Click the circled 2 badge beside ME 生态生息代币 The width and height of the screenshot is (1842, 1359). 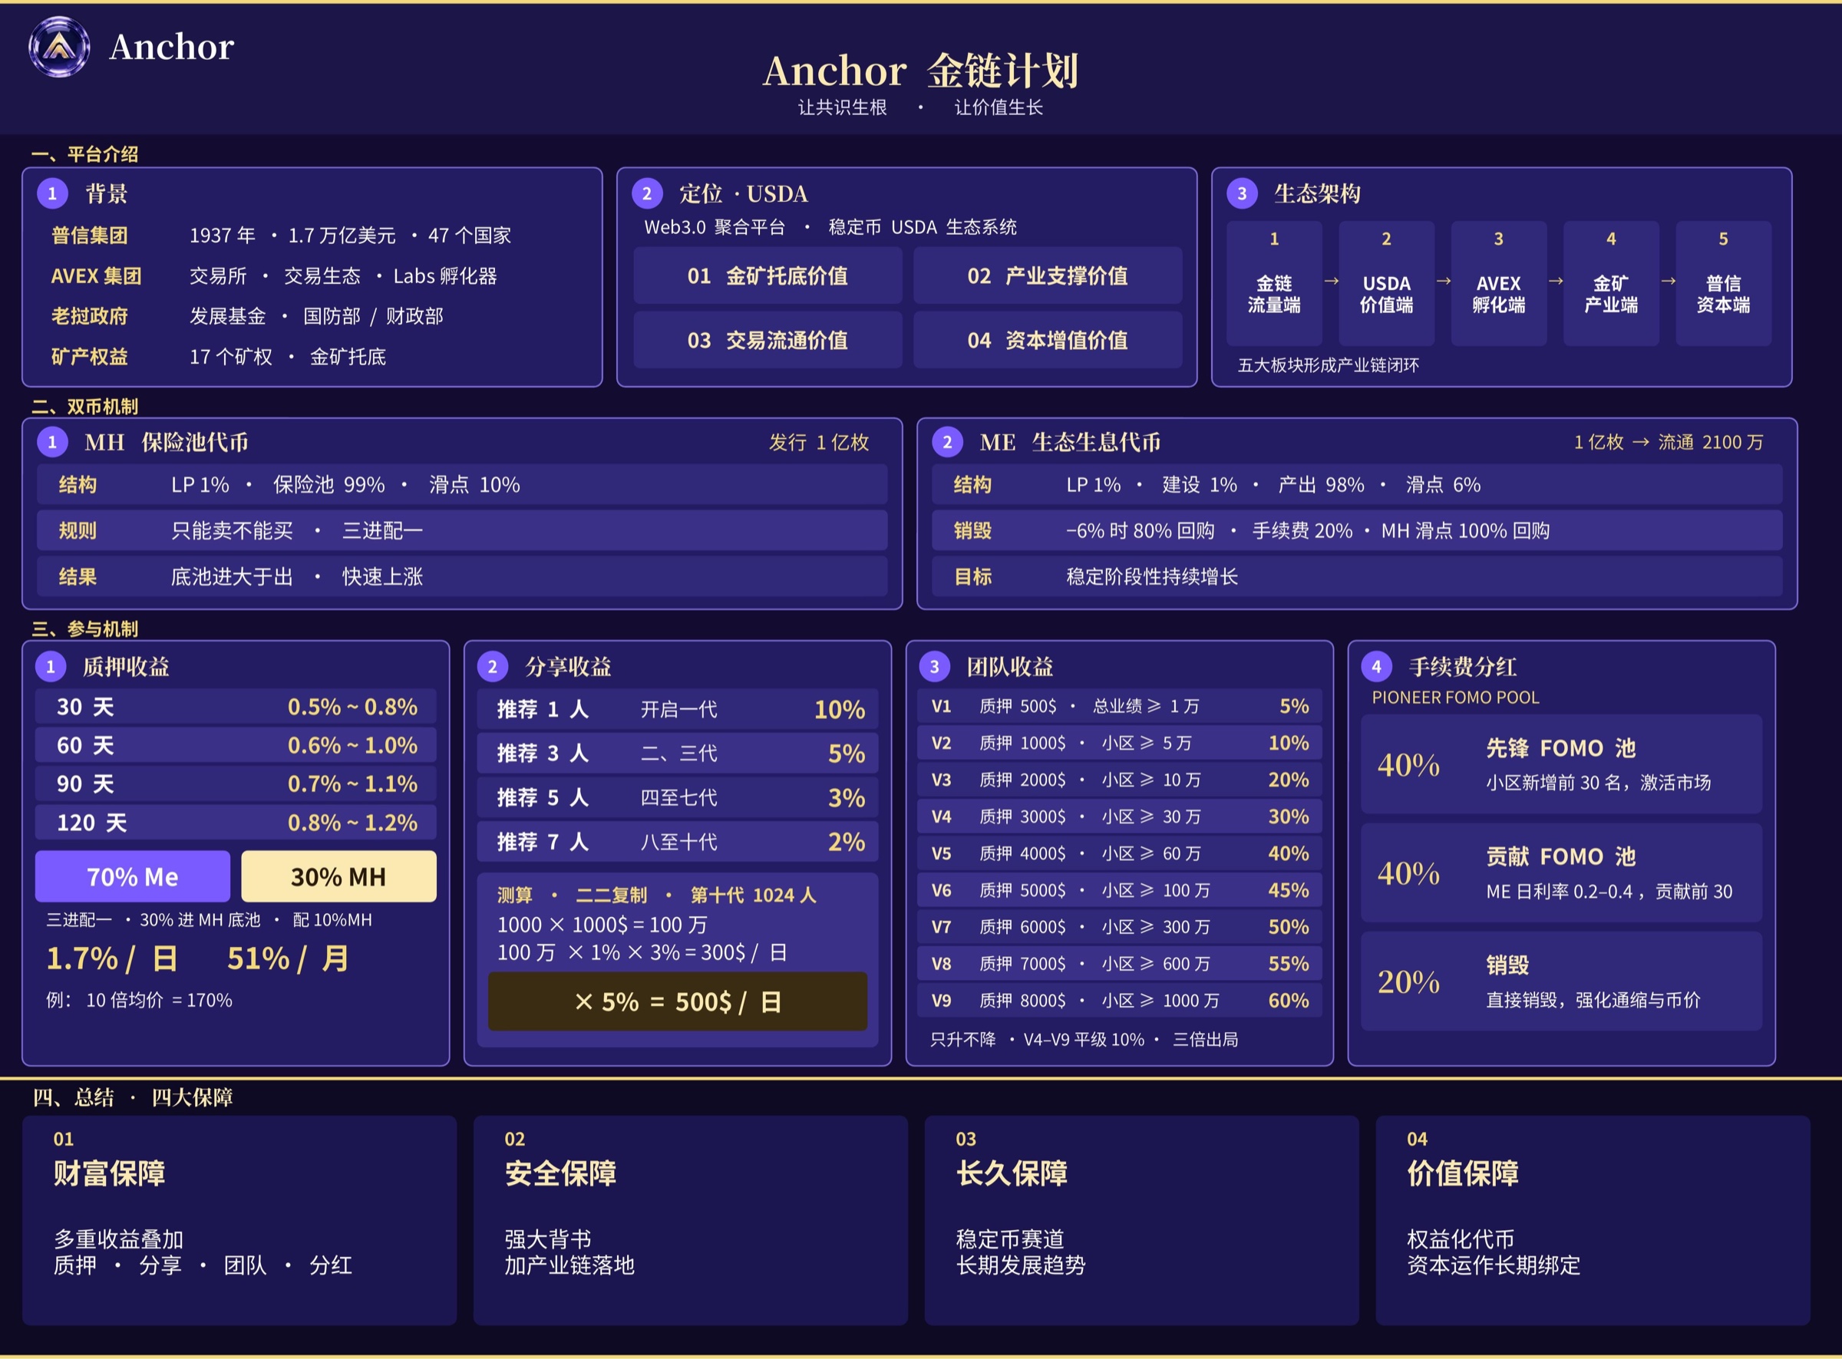coord(947,443)
